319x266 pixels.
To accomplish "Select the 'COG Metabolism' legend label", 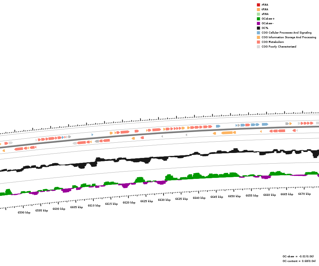I will click(x=272, y=42).
